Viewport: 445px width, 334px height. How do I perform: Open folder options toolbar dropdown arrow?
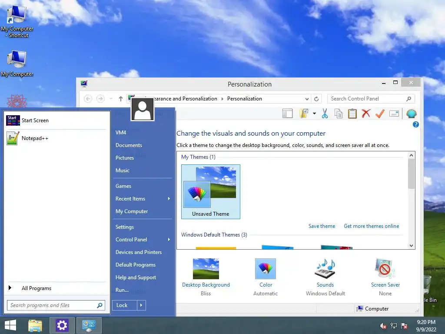(315, 114)
